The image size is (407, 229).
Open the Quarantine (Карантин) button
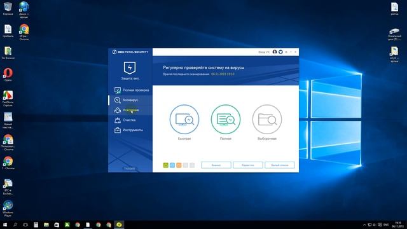coord(248,165)
